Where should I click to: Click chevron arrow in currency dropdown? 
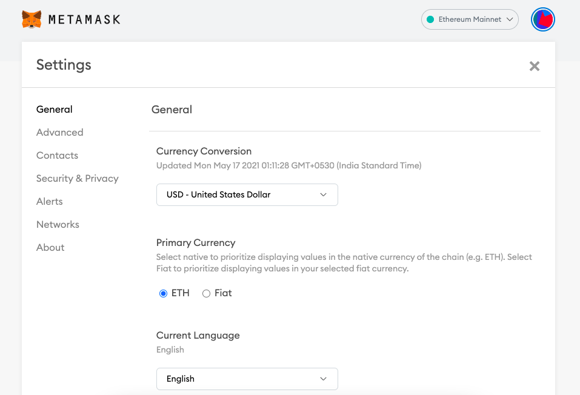323,194
